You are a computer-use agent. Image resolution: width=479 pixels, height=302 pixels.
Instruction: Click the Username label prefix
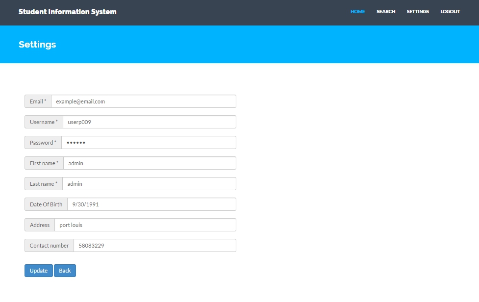coord(43,122)
